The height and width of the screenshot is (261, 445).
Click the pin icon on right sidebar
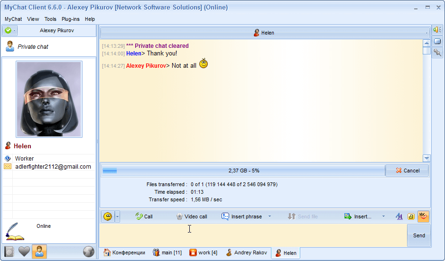click(x=437, y=53)
